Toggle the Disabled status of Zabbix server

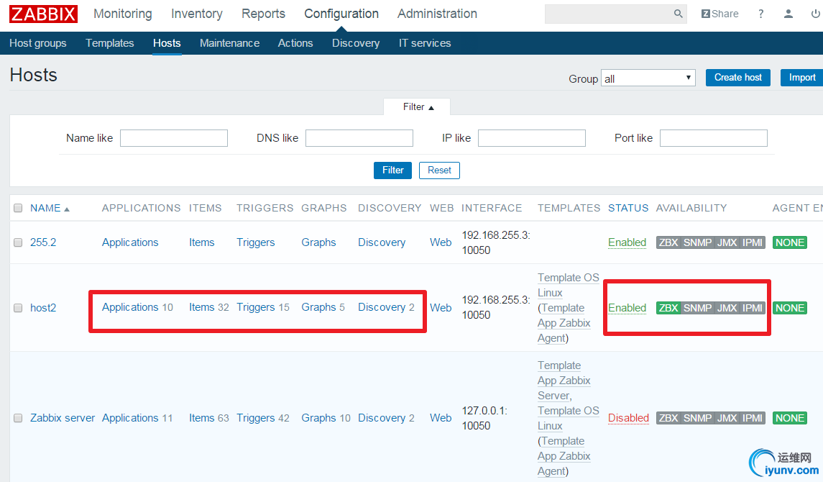coord(628,418)
